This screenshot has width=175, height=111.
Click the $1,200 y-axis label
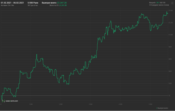(171, 23)
